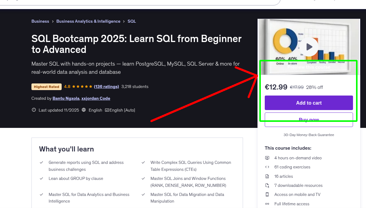
Task: Open the SQL category breadcrumb
Action: (131, 21)
